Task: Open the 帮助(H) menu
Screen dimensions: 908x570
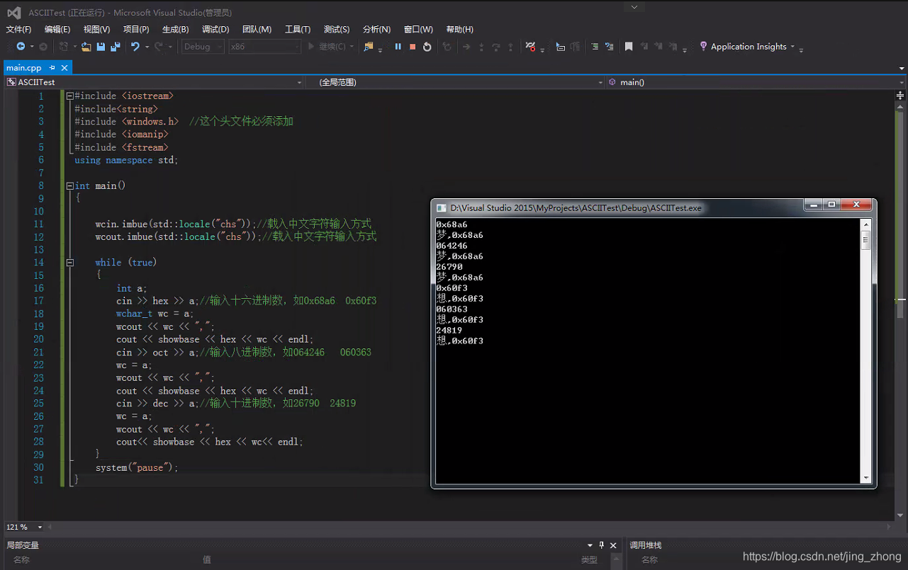Action: coord(459,29)
